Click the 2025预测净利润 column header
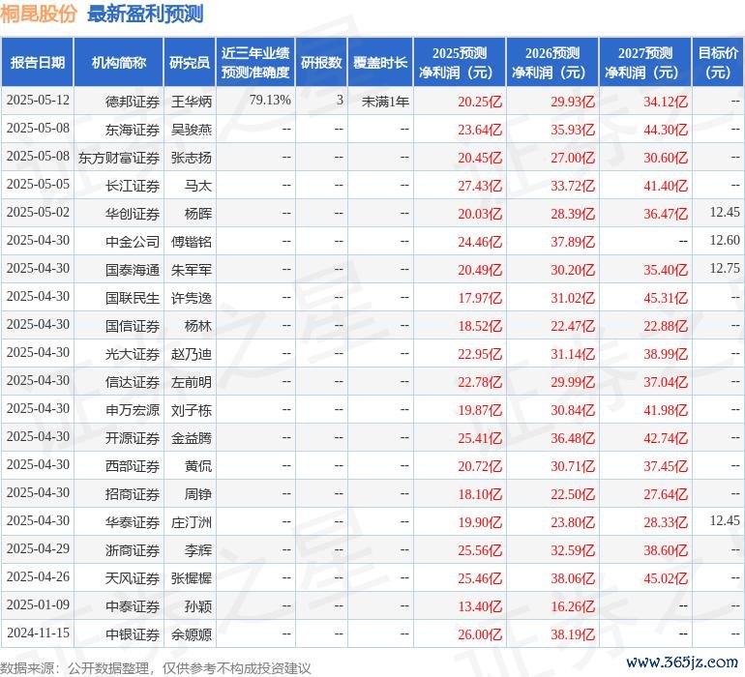The width and height of the screenshot is (745, 677). 460,63
